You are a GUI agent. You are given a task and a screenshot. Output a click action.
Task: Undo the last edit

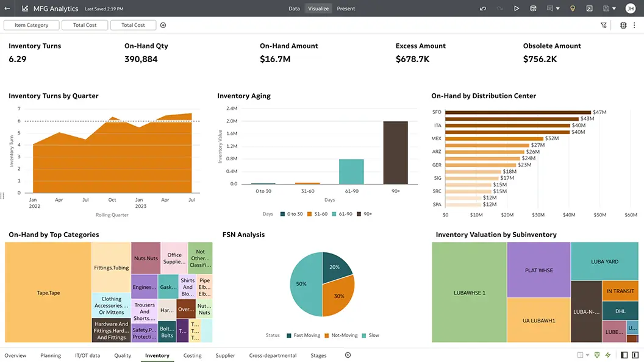(483, 9)
